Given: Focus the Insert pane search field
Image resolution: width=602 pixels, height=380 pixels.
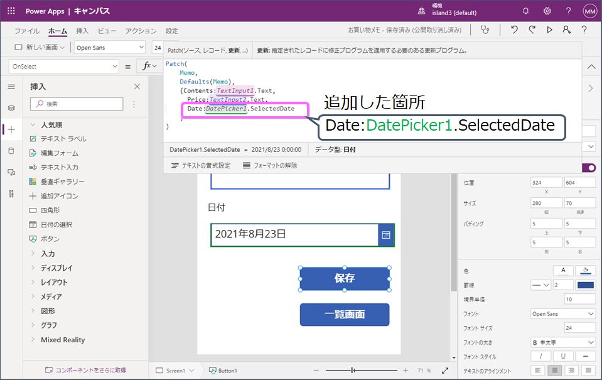Looking at the screenshot, I should click(x=77, y=104).
